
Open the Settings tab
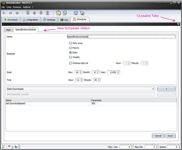[49, 20]
